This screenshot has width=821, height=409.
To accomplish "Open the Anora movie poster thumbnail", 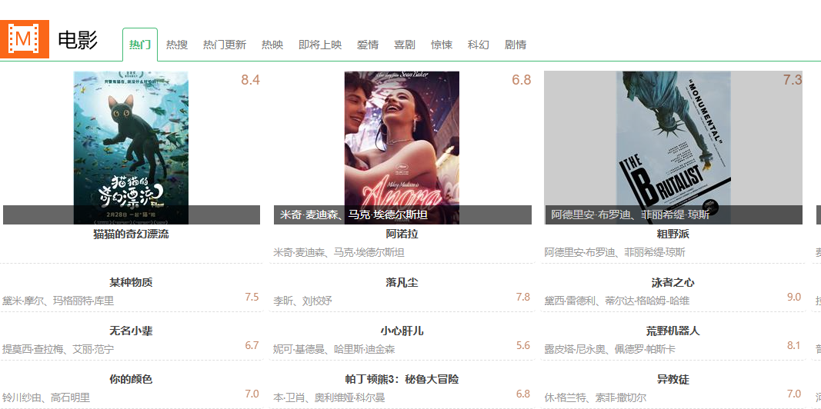I will (402, 148).
